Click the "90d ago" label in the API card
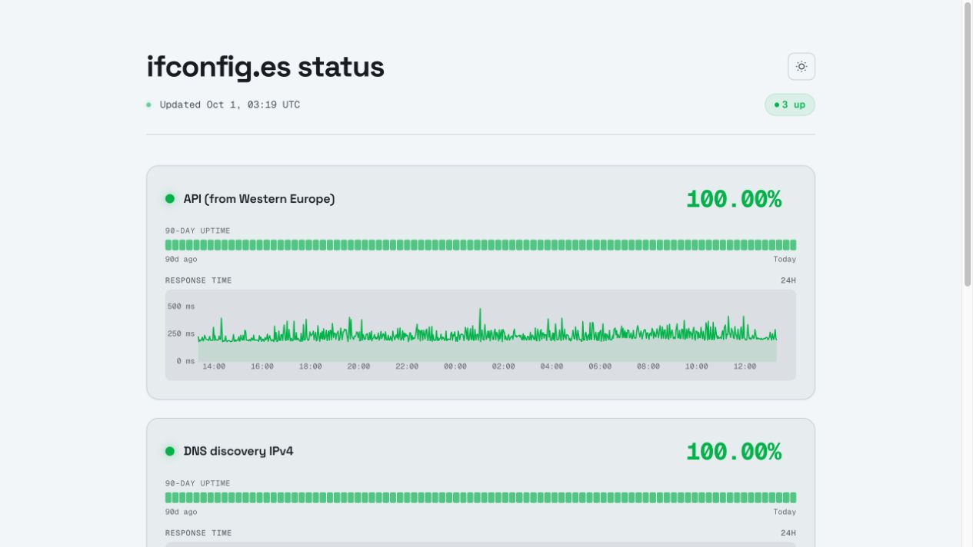973x547 pixels. [182, 260]
